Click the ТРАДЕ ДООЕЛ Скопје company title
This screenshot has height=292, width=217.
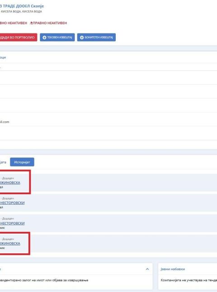tap(22, 6)
